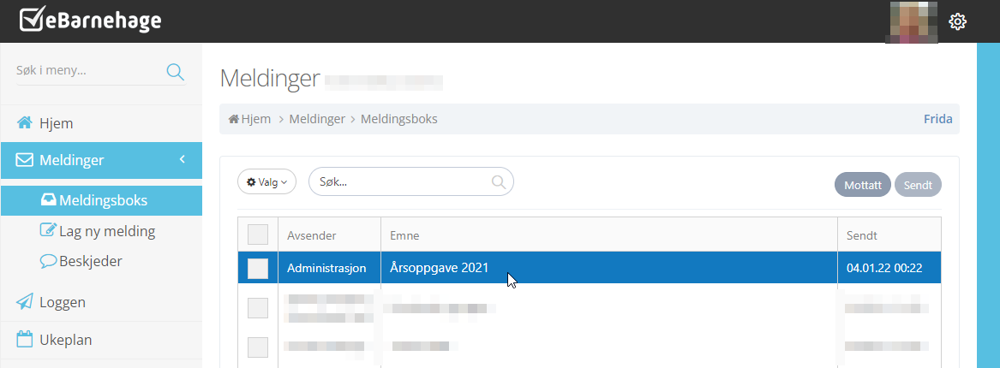Click the Meldinger breadcrumb link
This screenshot has height=368, width=1000.
coord(317,119)
